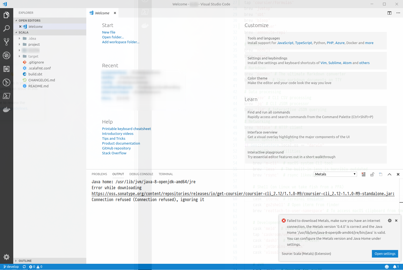Open the CHANGELOG.md file
This screenshot has height=270, width=403.
click(x=50, y=80)
